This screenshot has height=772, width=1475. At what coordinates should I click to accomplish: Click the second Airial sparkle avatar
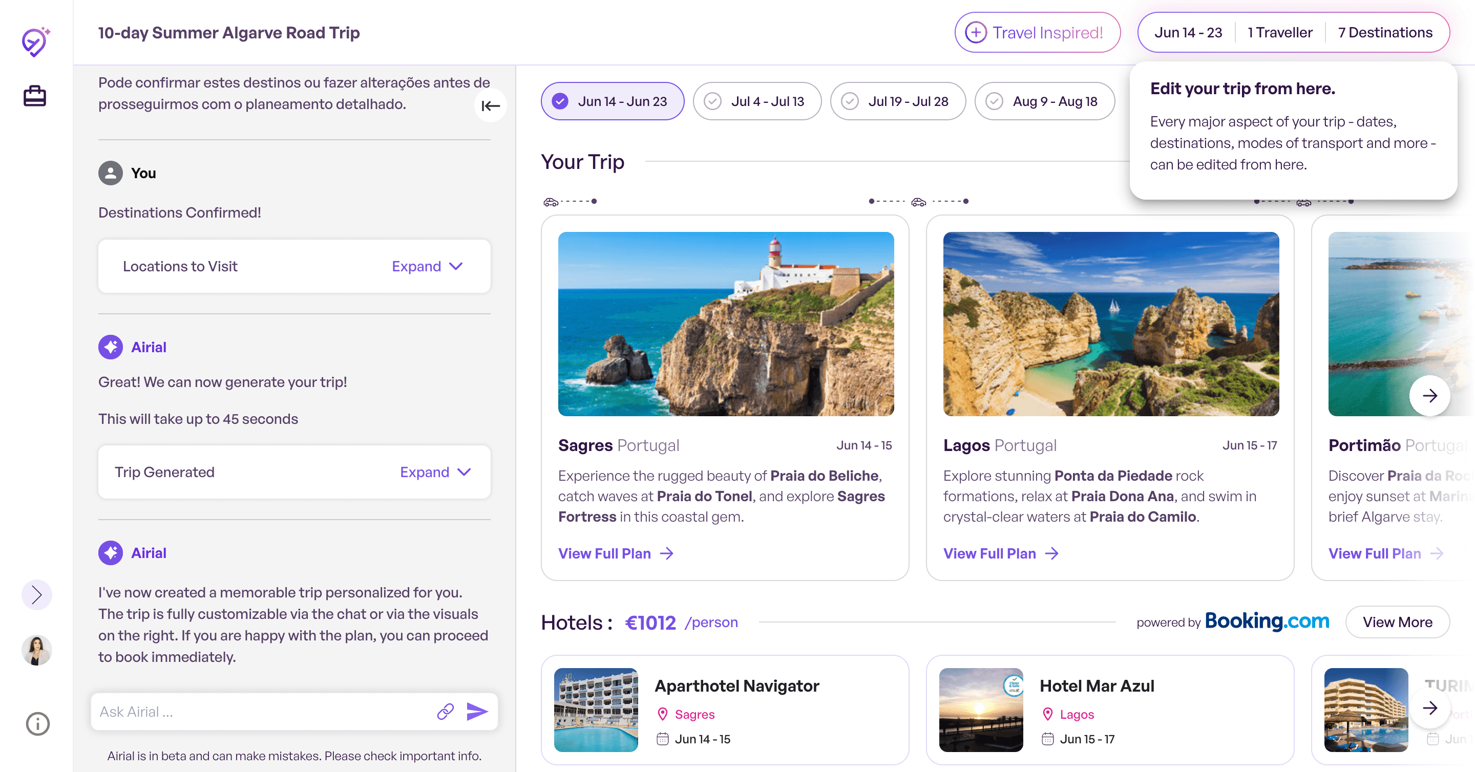click(111, 553)
